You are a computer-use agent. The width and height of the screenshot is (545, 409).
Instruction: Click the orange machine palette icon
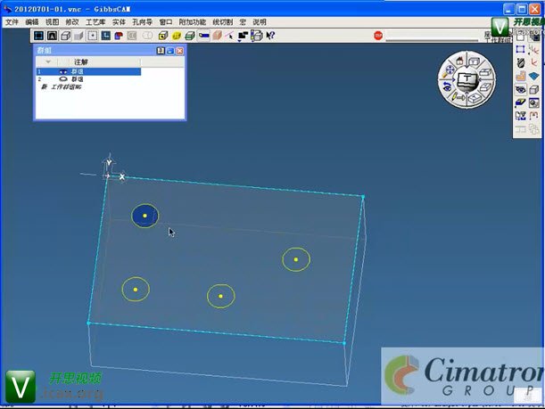coord(520,76)
